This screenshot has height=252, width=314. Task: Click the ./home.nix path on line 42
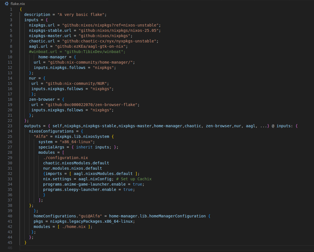(74, 227)
